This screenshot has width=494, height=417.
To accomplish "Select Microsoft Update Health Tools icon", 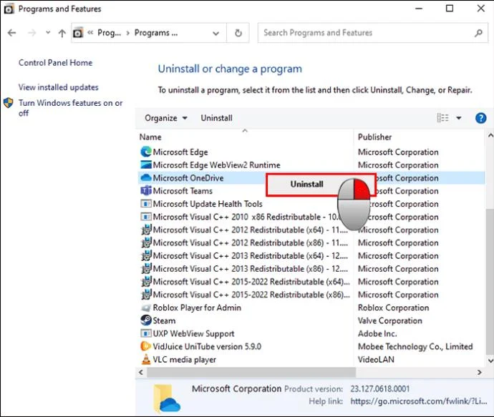I will click(x=146, y=204).
